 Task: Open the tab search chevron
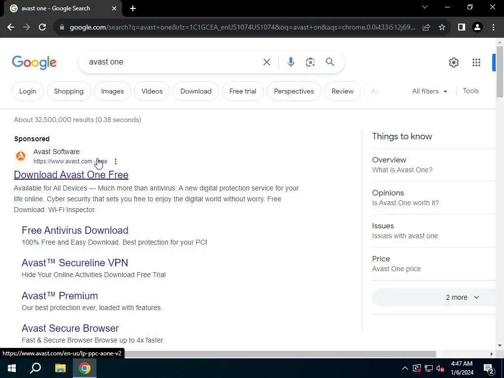click(425, 7)
